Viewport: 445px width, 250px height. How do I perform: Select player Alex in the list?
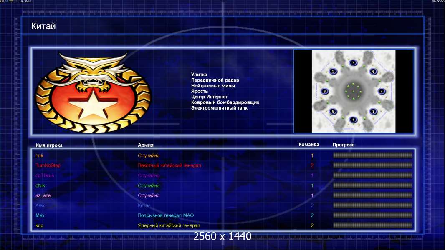coord(40,205)
